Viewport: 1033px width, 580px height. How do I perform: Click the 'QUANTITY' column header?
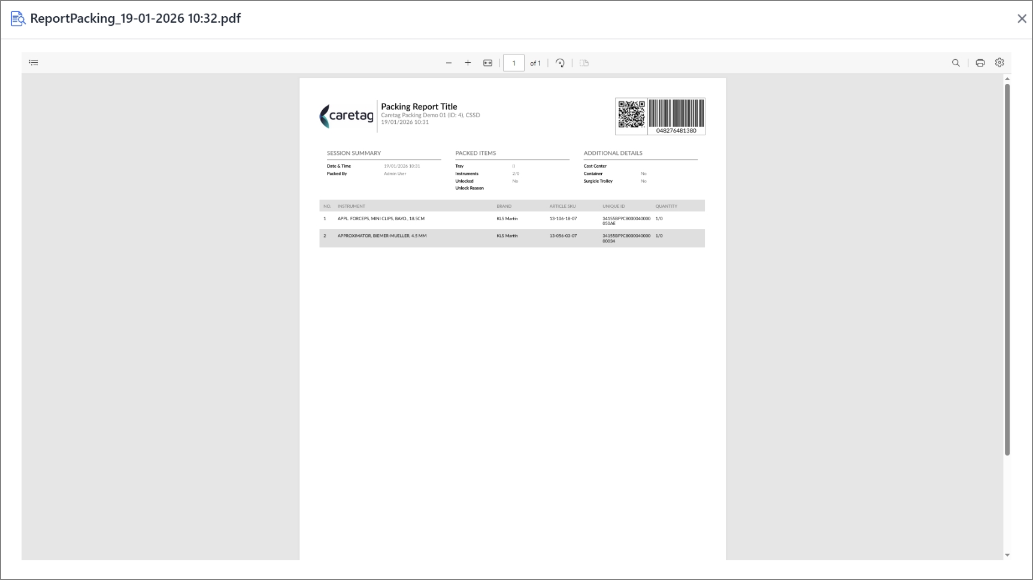point(666,207)
